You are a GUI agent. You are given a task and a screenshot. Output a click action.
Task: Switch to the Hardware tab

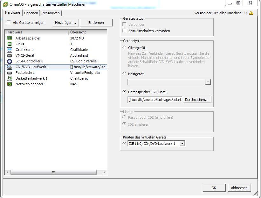(12, 12)
